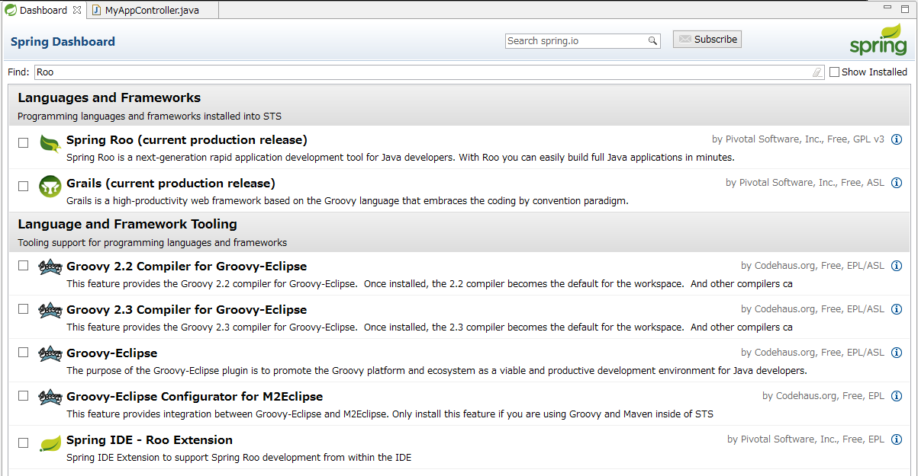Click Groovy-Eclipse Configurator for M2Eclipse icon

point(50,397)
